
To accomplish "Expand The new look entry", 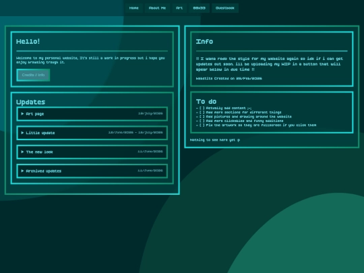I will coord(92,152).
